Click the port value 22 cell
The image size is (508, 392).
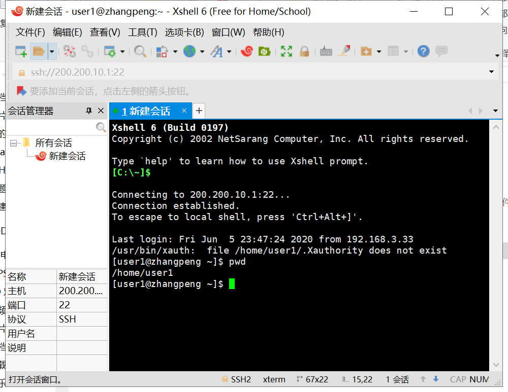click(x=82, y=305)
